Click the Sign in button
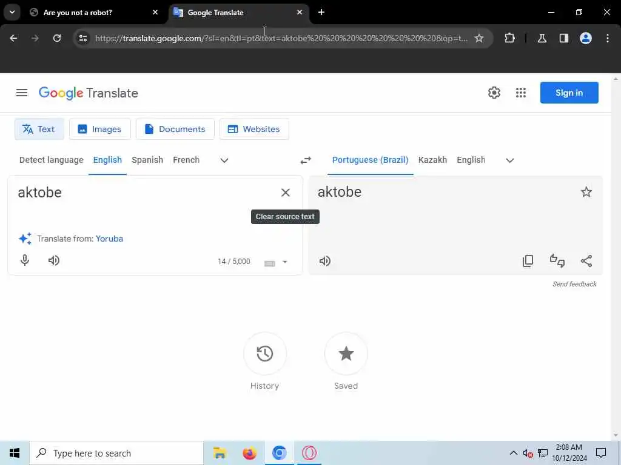This screenshot has height=465, width=621. (x=569, y=93)
